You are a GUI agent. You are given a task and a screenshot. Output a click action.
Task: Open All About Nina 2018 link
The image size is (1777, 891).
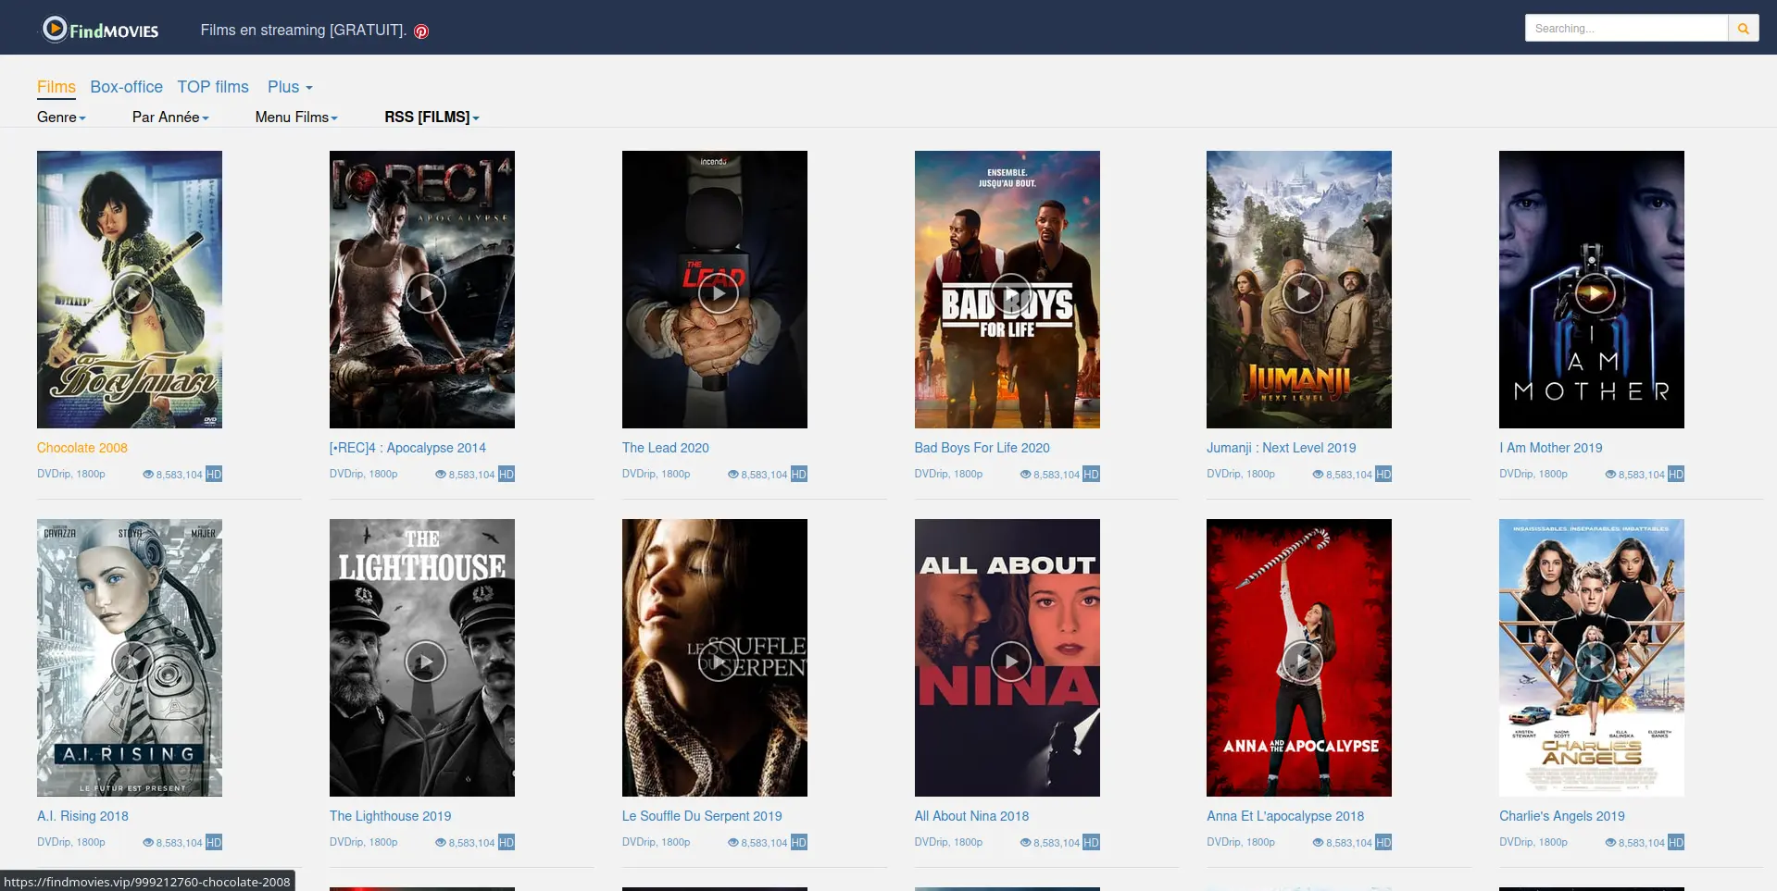pos(972,816)
